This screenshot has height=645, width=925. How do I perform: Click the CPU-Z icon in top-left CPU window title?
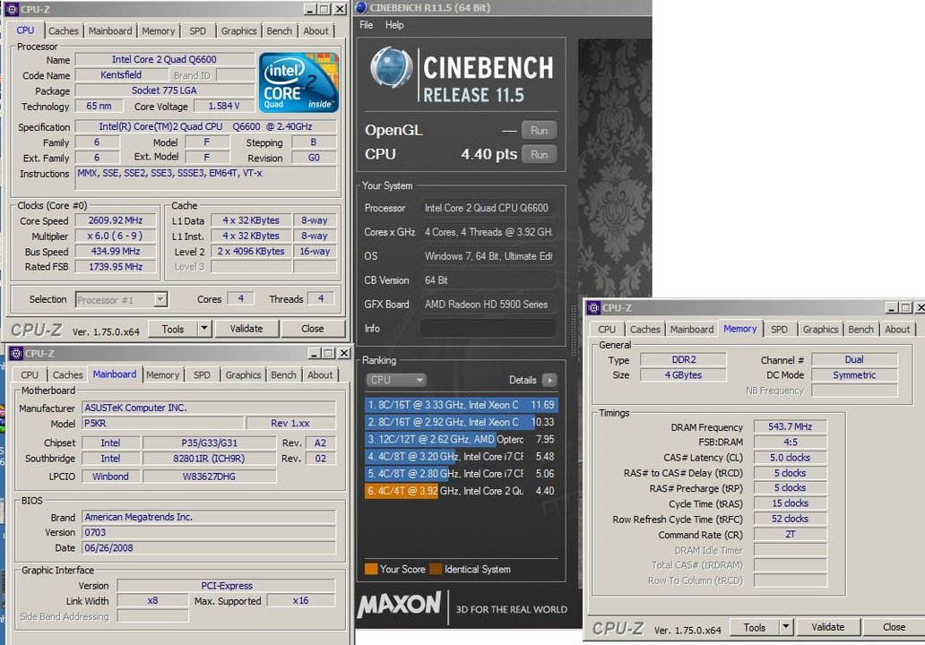point(12,9)
